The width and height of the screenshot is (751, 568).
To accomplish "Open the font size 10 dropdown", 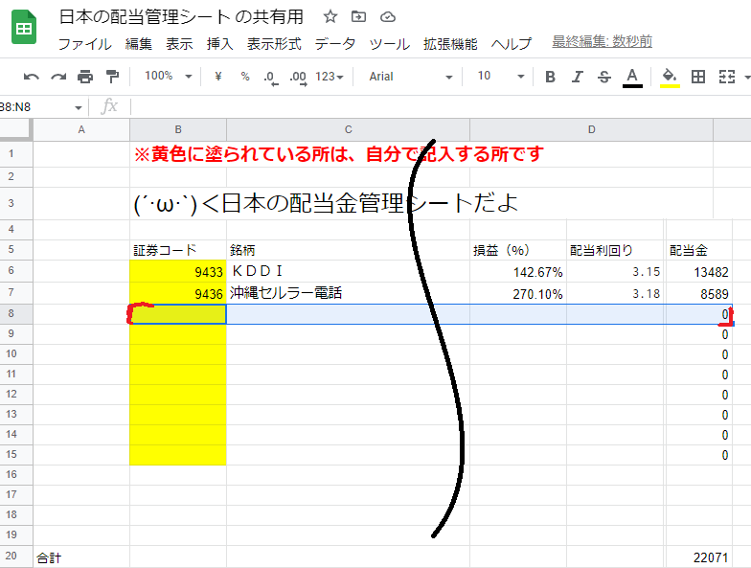I will (x=501, y=77).
